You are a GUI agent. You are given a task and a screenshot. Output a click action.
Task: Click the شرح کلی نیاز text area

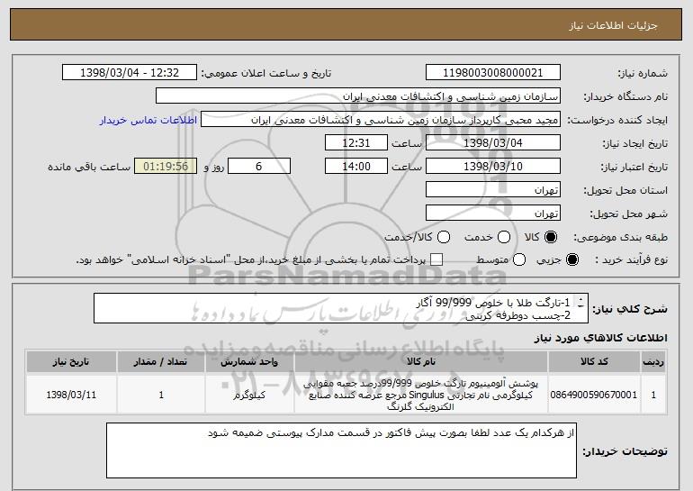point(341,308)
